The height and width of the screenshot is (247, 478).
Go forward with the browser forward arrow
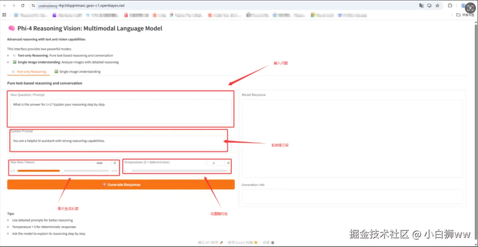14,6
